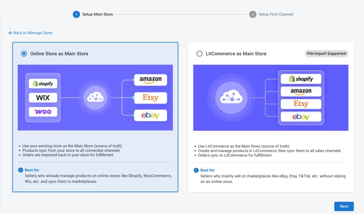Go back to Manage Store link

[x=31, y=33]
